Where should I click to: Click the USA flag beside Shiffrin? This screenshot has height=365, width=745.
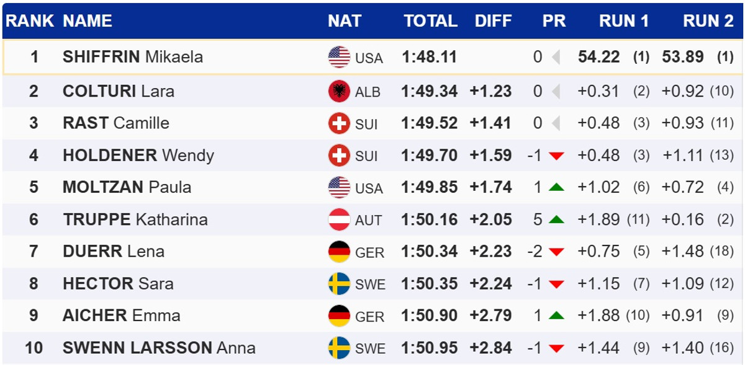pyautogui.click(x=339, y=58)
